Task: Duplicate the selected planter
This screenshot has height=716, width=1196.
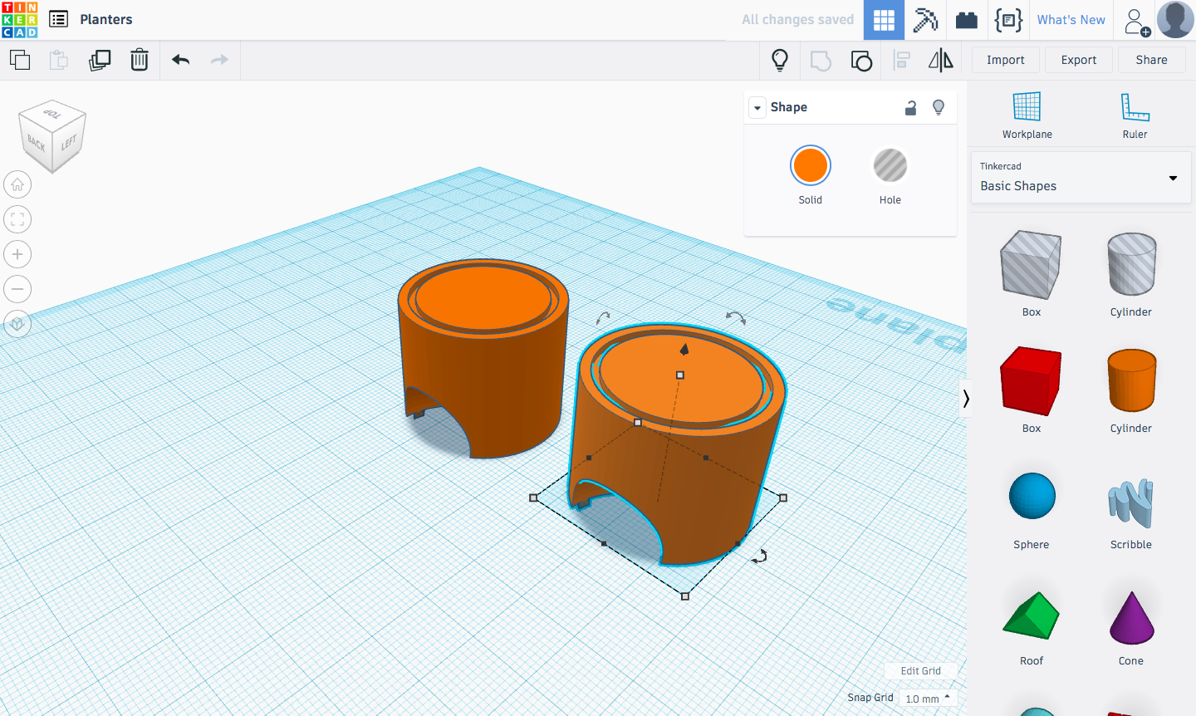Action: click(x=100, y=60)
